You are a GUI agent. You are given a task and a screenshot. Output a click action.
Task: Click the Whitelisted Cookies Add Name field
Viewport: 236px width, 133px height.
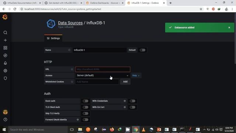pyautogui.click(x=97, y=82)
